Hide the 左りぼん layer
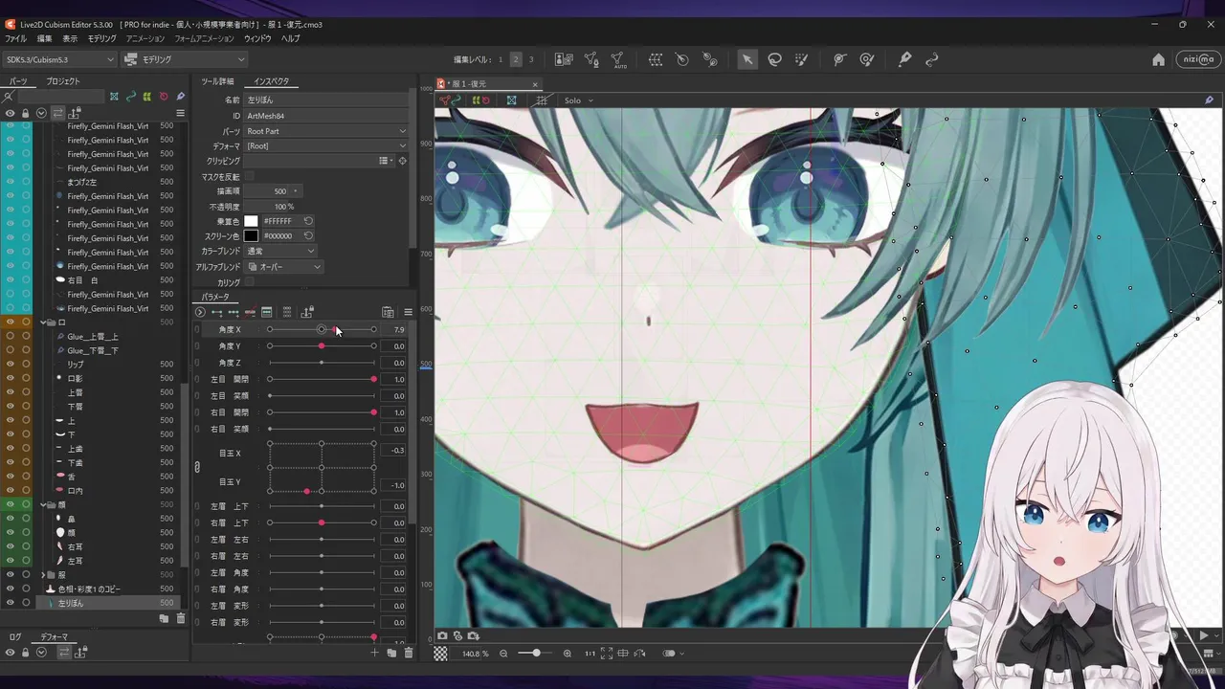 (11, 603)
